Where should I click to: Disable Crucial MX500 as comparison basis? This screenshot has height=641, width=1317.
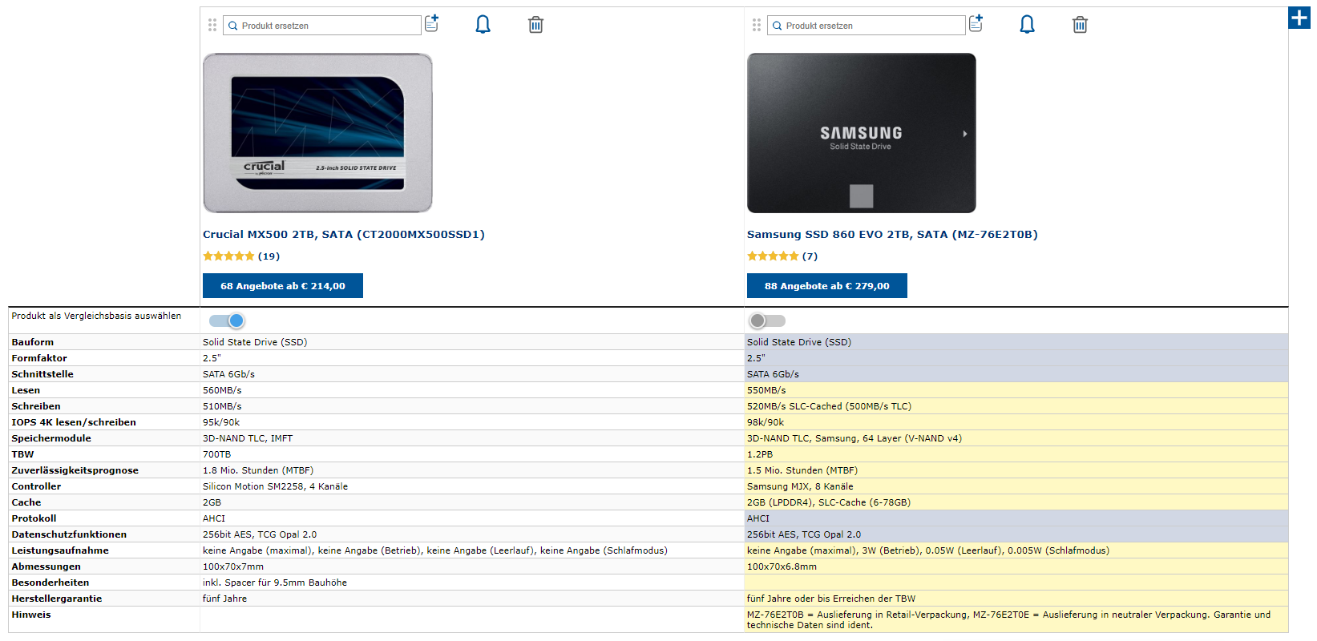227,320
